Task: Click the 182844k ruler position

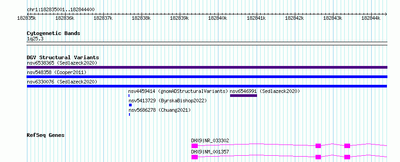Action: 371,18
